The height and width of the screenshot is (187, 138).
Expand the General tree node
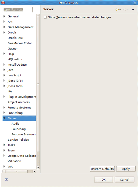[4, 16]
